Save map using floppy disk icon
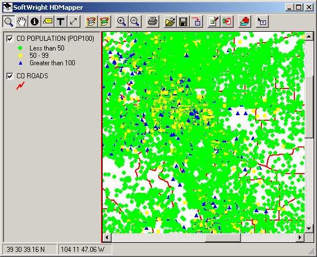The height and width of the screenshot is (257, 317). click(x=183, y=22)
